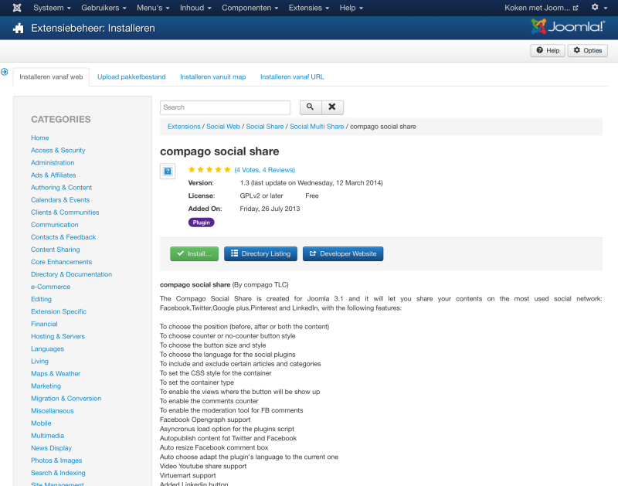Select the Installeren vanaf web tab

tap(51, 76)
